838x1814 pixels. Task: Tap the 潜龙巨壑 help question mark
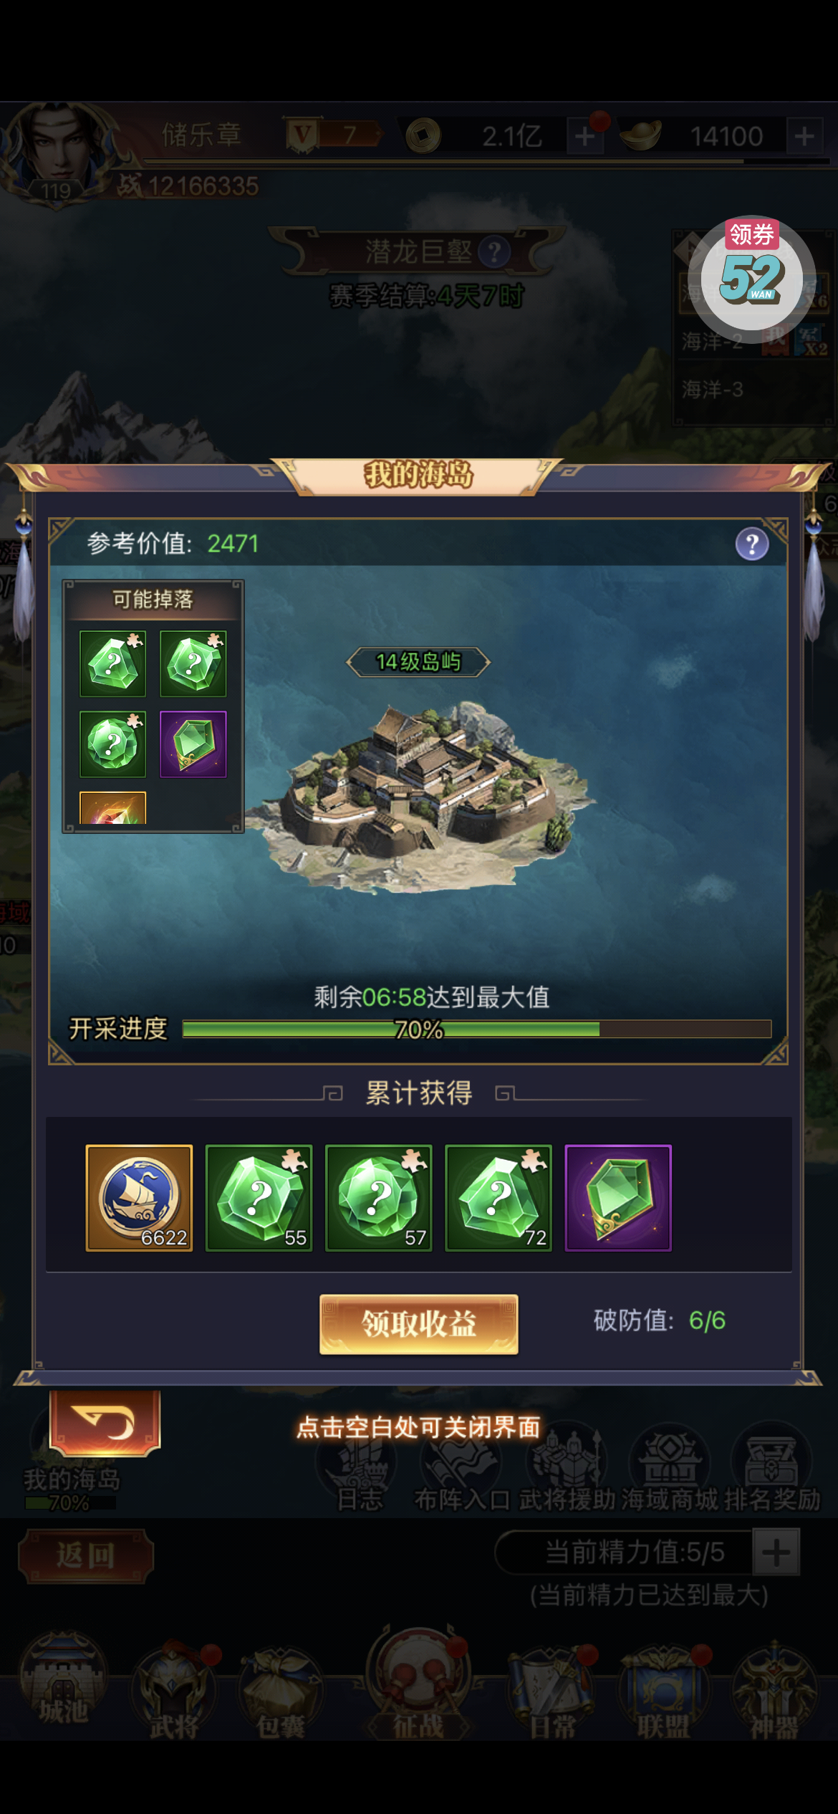point(494,252)
